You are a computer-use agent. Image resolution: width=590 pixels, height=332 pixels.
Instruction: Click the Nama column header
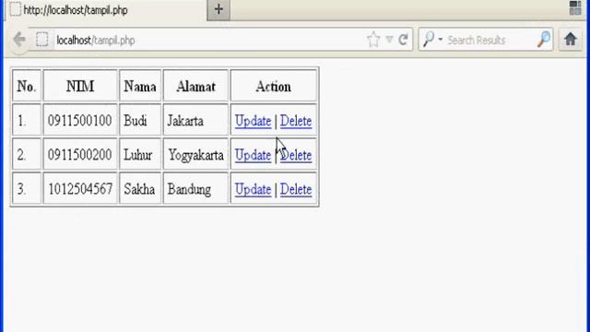(140, 86)
